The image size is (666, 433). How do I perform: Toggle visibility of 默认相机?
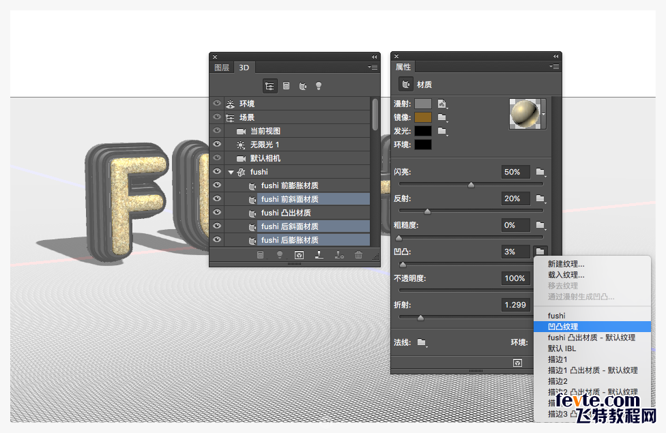click(x=217, y=158)
